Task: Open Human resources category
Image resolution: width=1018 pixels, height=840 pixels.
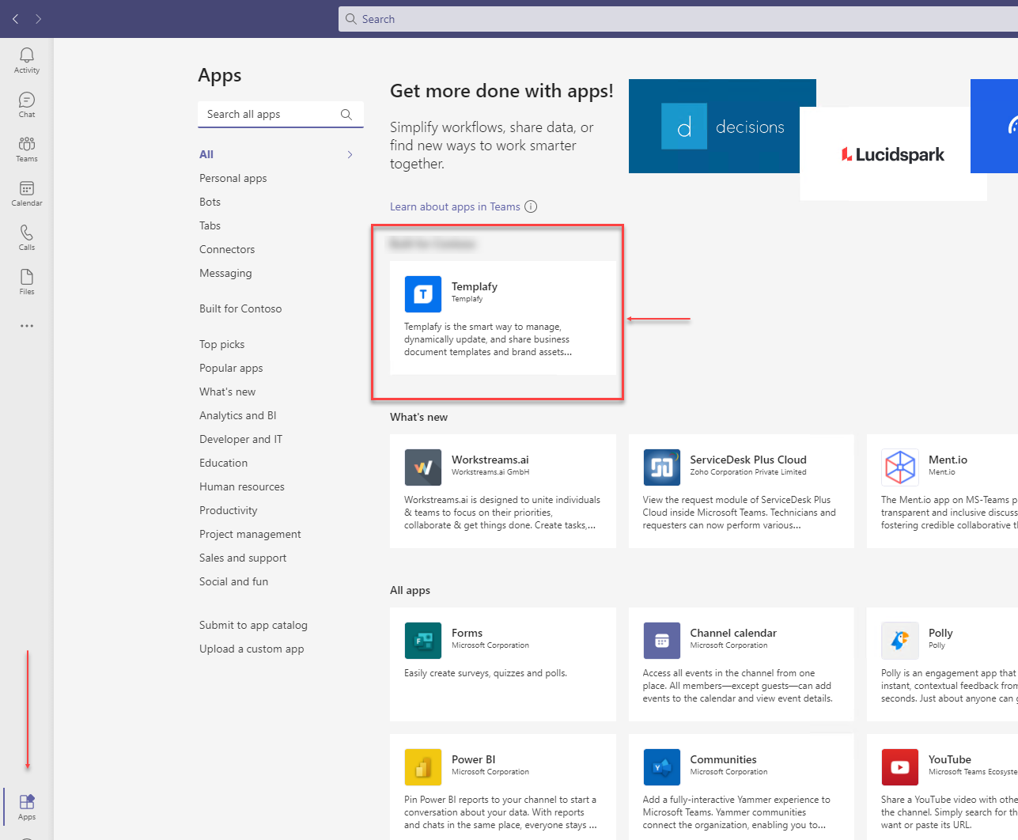Action: (x=242, y=486)
